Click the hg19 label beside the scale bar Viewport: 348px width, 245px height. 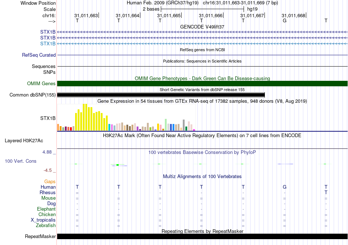(x=252, y=9)
